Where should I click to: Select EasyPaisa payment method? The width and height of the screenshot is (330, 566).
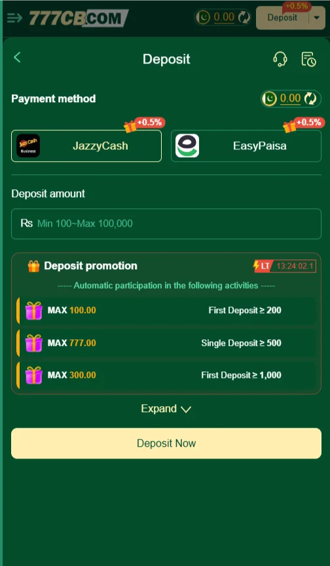click(246, 146)
